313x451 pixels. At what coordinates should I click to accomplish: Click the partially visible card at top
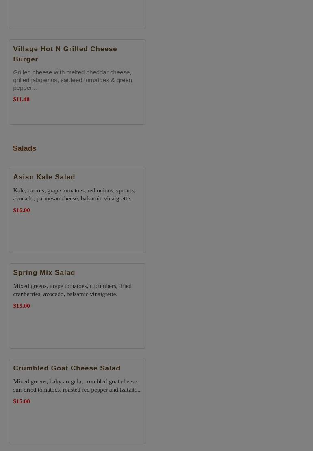coord(77,14)
